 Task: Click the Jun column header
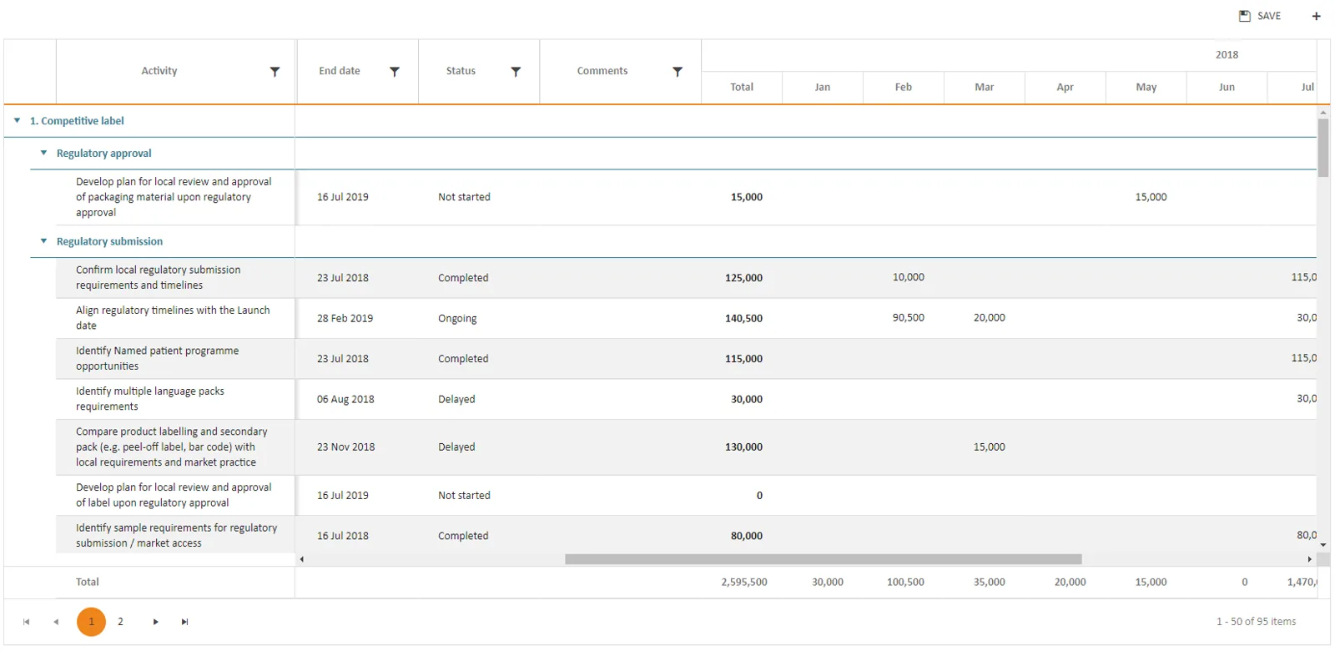1227,87
